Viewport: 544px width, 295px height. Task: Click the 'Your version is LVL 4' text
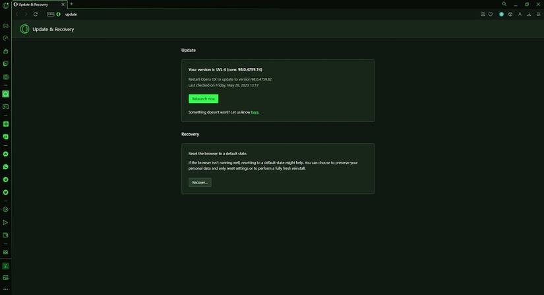[225, 70]
